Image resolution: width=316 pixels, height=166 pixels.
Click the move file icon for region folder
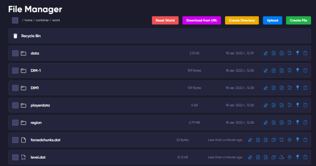tap(274, 123)
